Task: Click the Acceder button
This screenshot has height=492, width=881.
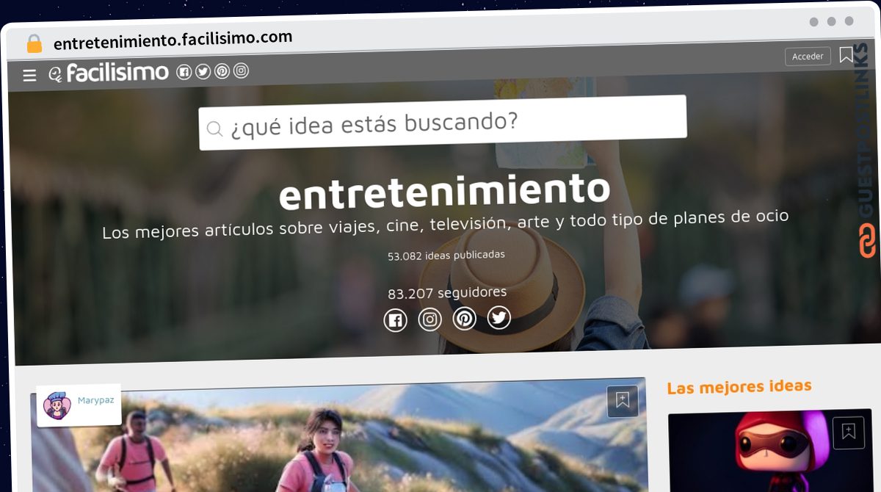Action: tap(808, 57)
